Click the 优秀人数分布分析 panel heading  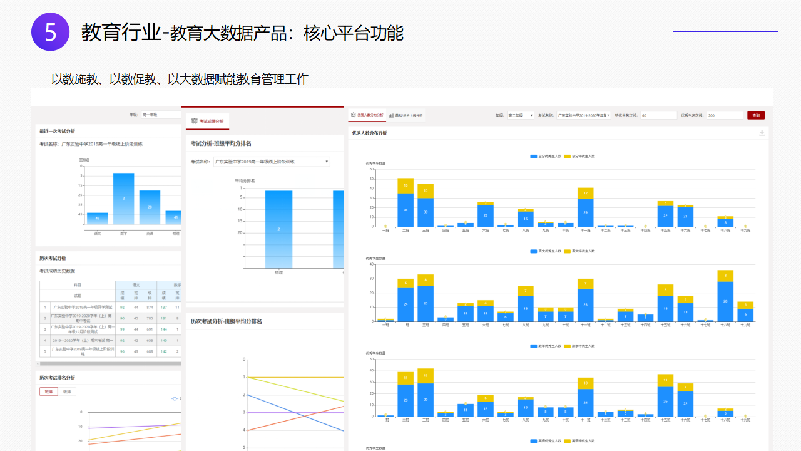point(369,133)
